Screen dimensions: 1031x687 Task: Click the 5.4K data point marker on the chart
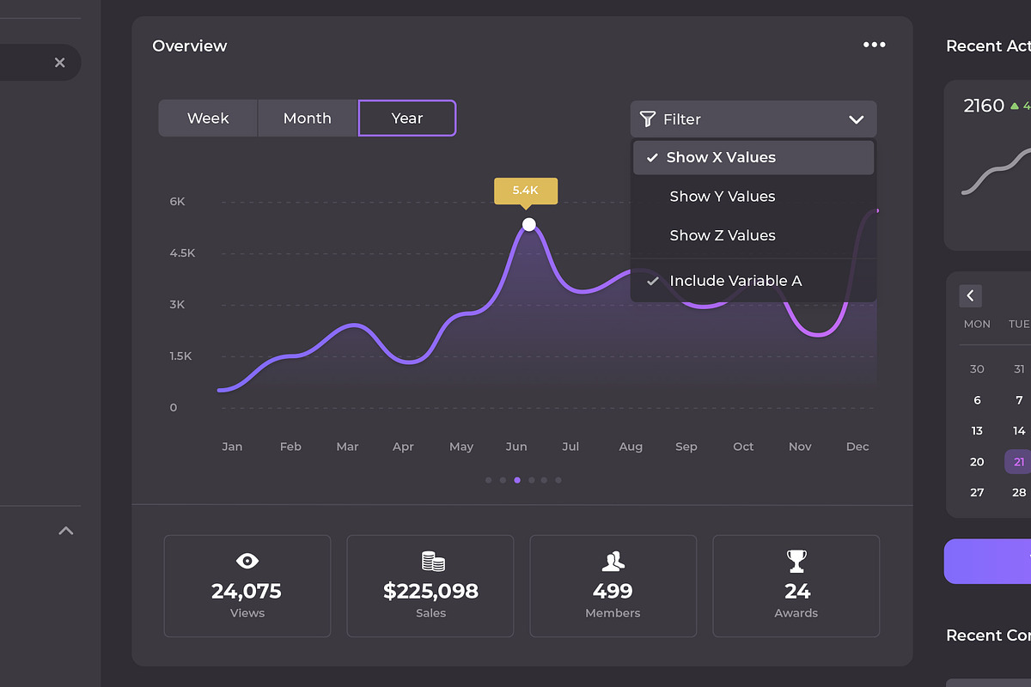tap(528, 224)
